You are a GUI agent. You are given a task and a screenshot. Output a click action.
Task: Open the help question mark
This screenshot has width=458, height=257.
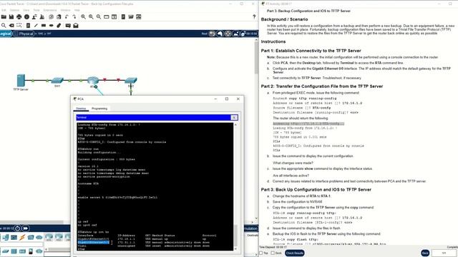pyautogui.click(x=254, y=17)
